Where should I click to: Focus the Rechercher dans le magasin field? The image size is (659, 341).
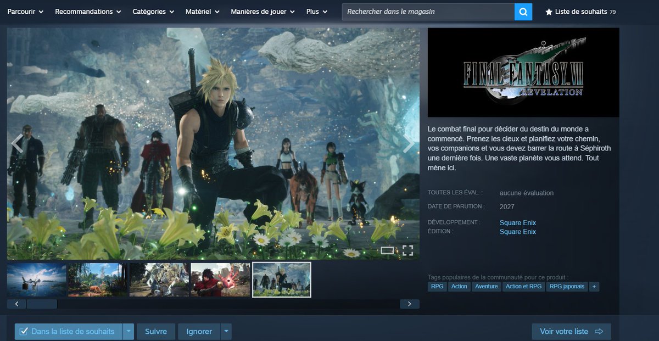click(x=428, y=12)
